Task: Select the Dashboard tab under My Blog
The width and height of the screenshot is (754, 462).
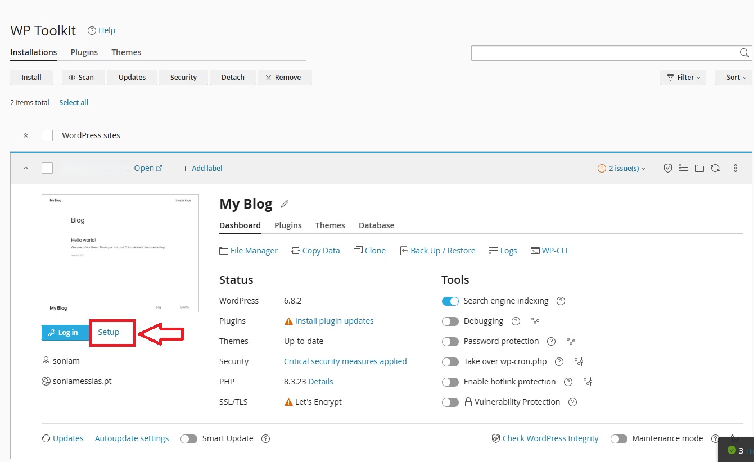Action: 240,225
